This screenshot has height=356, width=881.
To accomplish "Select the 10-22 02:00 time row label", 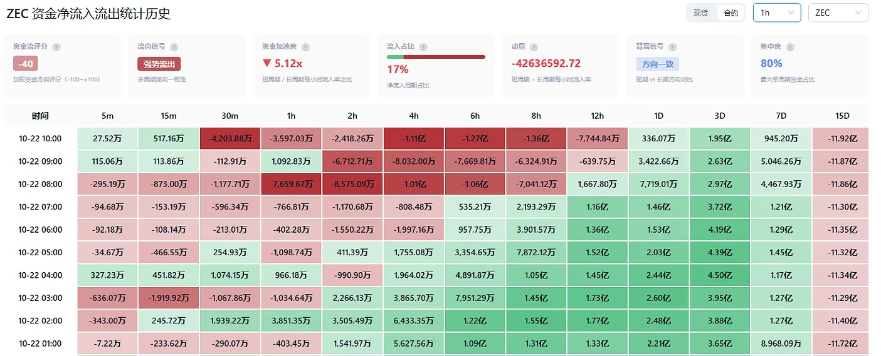I will (40, 321).
